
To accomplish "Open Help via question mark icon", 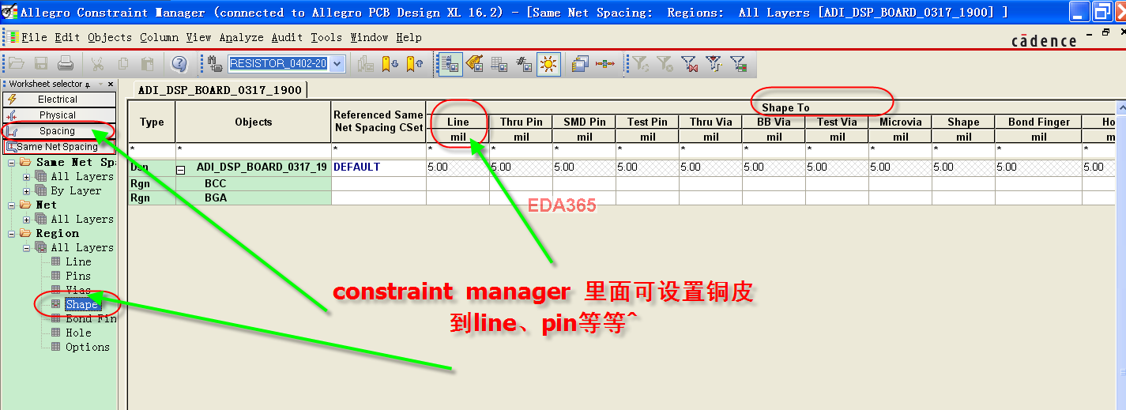I will click(x=179, y=64).
